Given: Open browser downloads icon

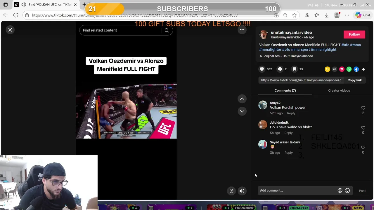Looking at the screenshot, I should tap(327, 15).
